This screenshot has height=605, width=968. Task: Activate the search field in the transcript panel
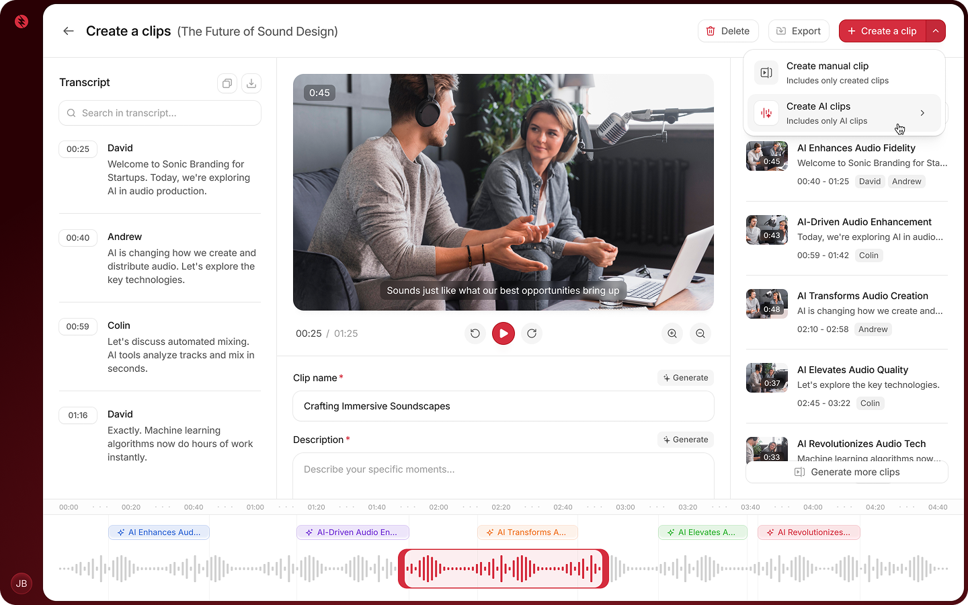[x=159, y=113]
